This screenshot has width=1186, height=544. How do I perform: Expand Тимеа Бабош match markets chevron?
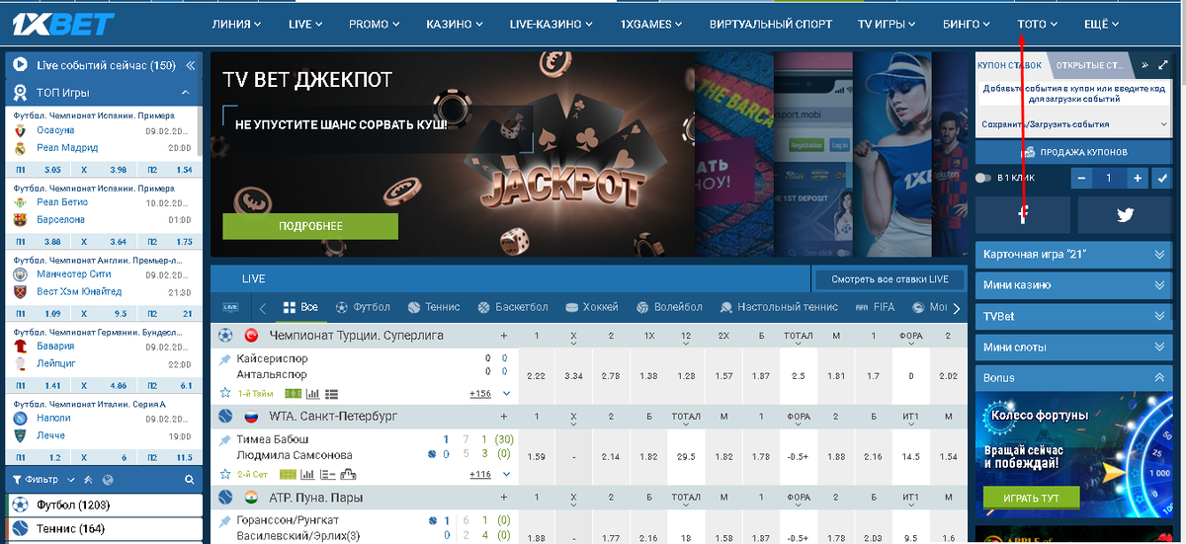(x=507, y=474)
